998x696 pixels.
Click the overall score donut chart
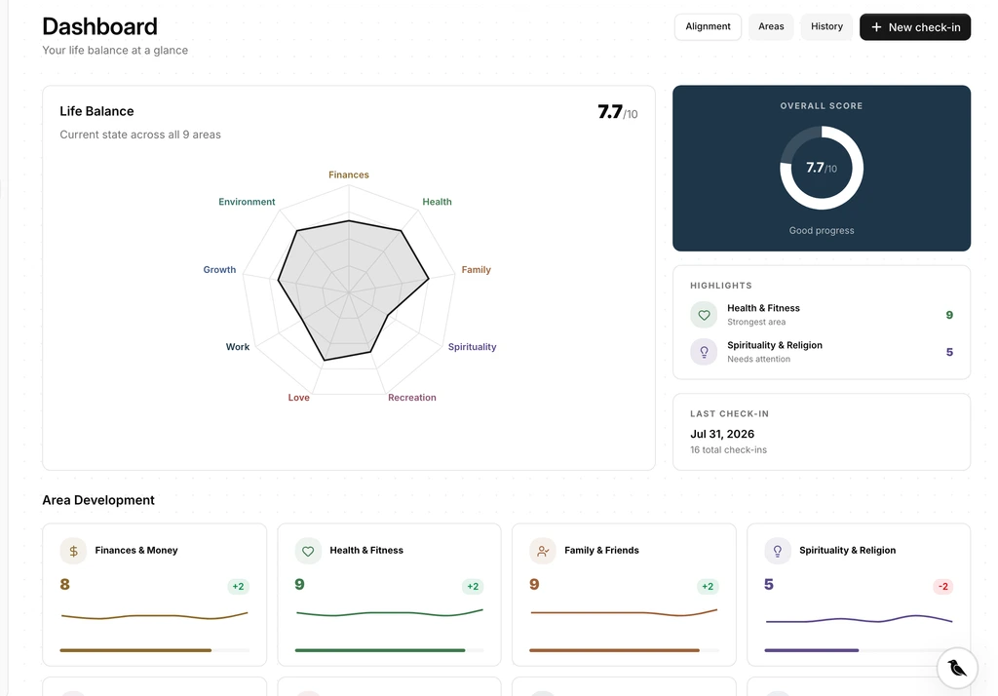click(x=822, y=168)
